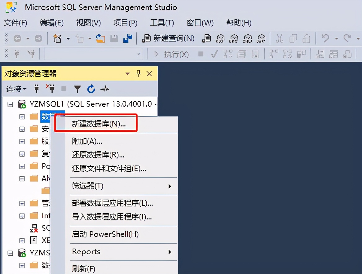Click the MDX query icon in toolbar
The height and width of the screenshot is (274, 362).
[x=220, y=38]
